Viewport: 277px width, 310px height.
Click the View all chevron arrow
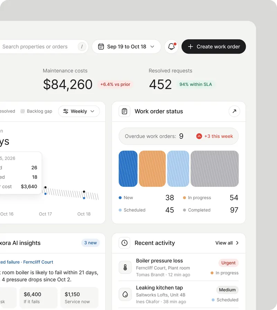[x=237, y=243]
